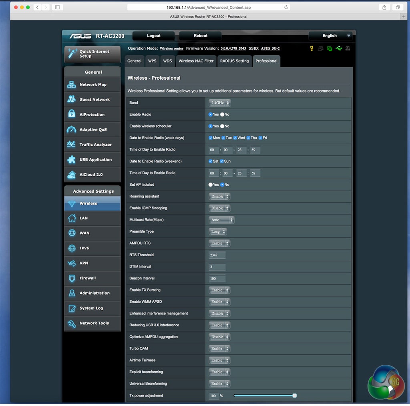The image size is (410, 406).
Task: Uncheck the Wed weekday checkbox
Action: click(235, 138)
